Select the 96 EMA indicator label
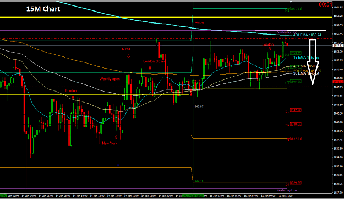This screenshot has height=199, width=344. click(x=306, y=73)
